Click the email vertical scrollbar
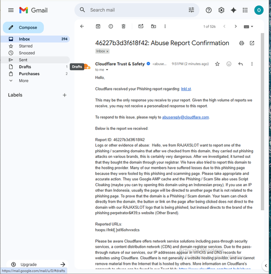 point(263,122)
